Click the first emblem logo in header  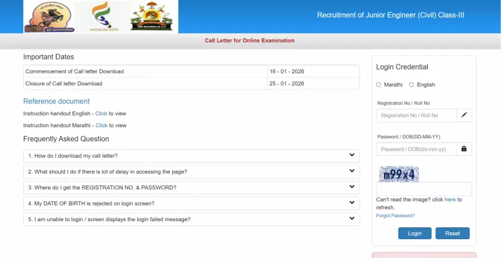pyautogui.click(x=48, y=17)
